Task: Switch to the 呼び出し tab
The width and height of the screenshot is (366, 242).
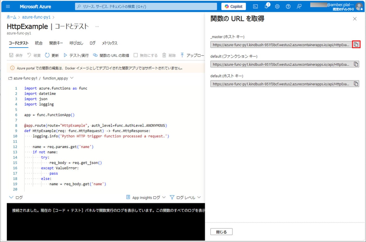Action: click(x=76, y=43)
